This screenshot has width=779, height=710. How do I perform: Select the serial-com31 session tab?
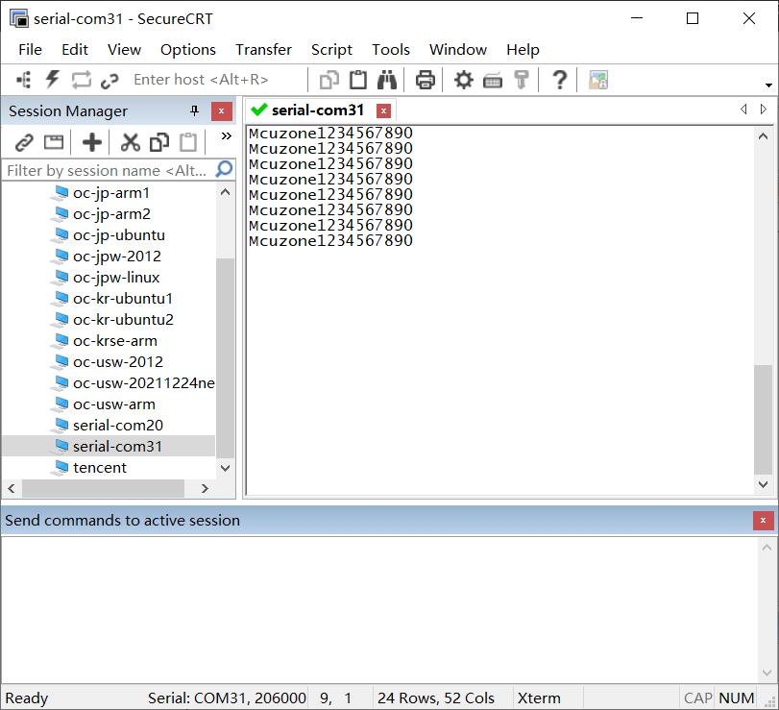tap(318, 110)
